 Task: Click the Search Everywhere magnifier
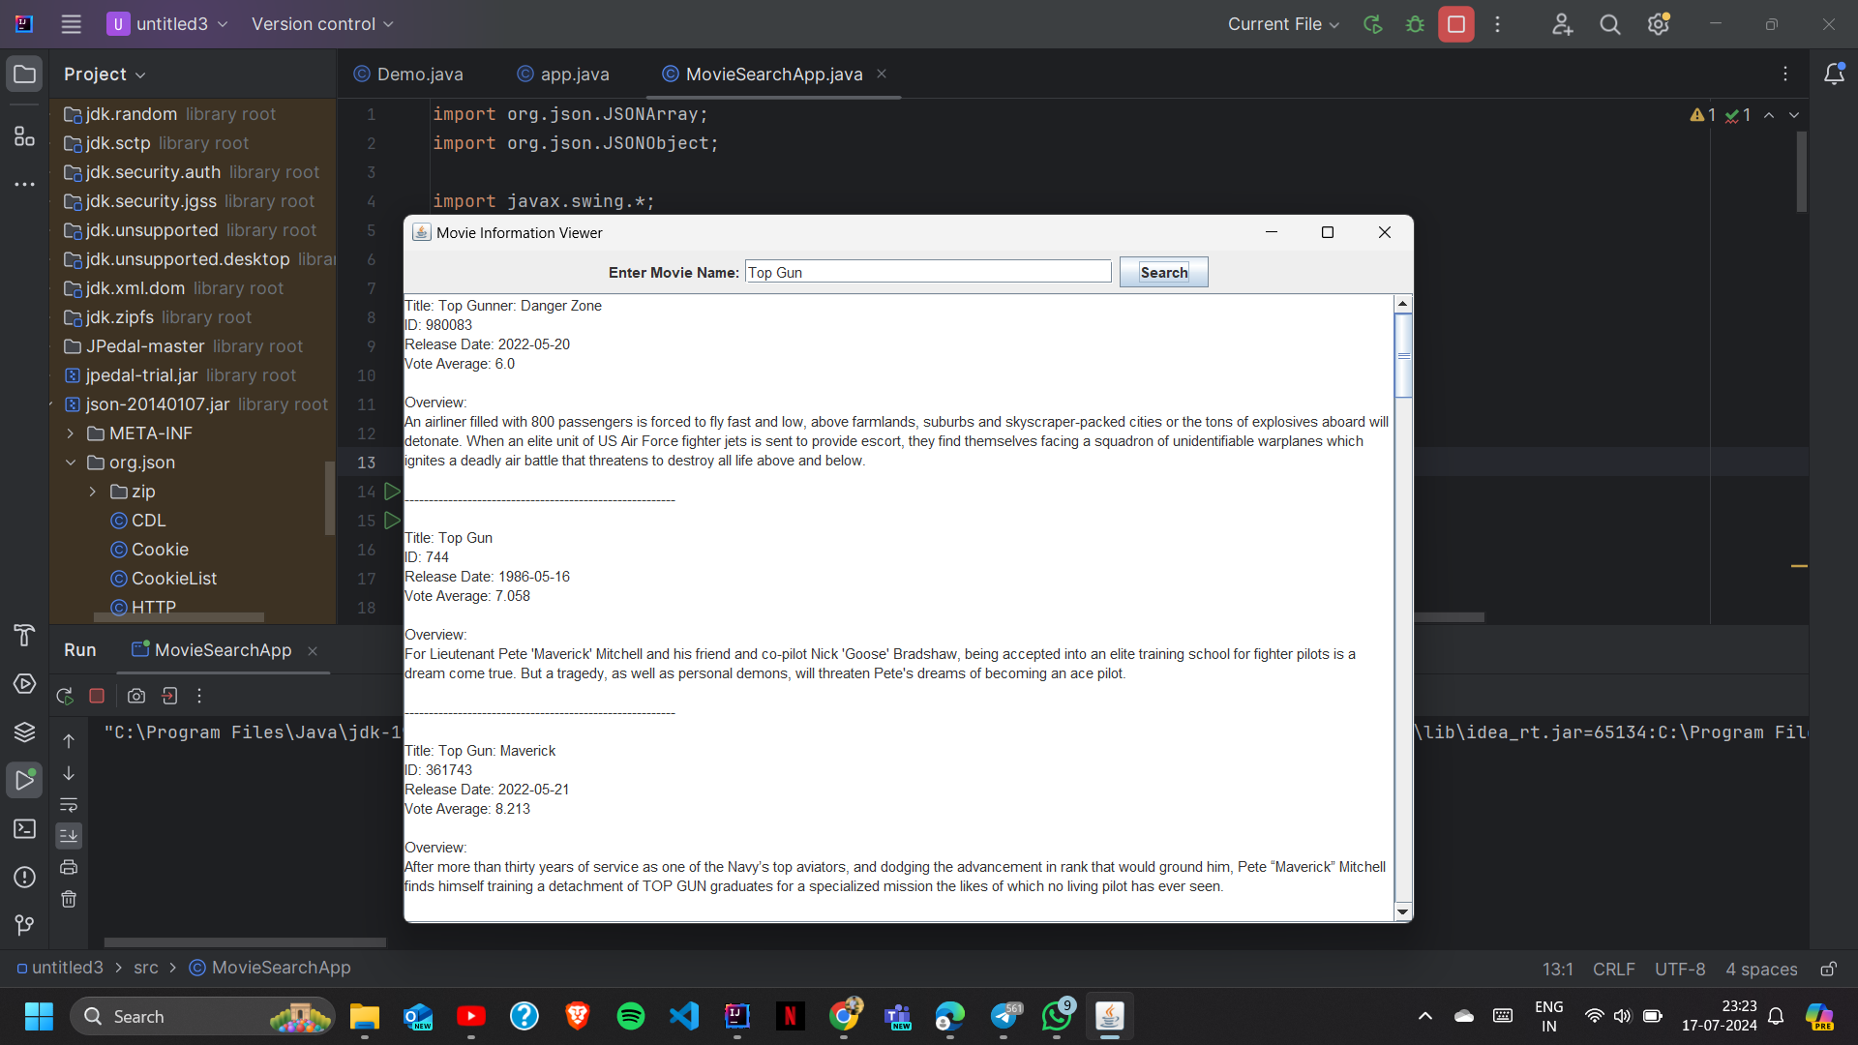tap(1610, 24)
